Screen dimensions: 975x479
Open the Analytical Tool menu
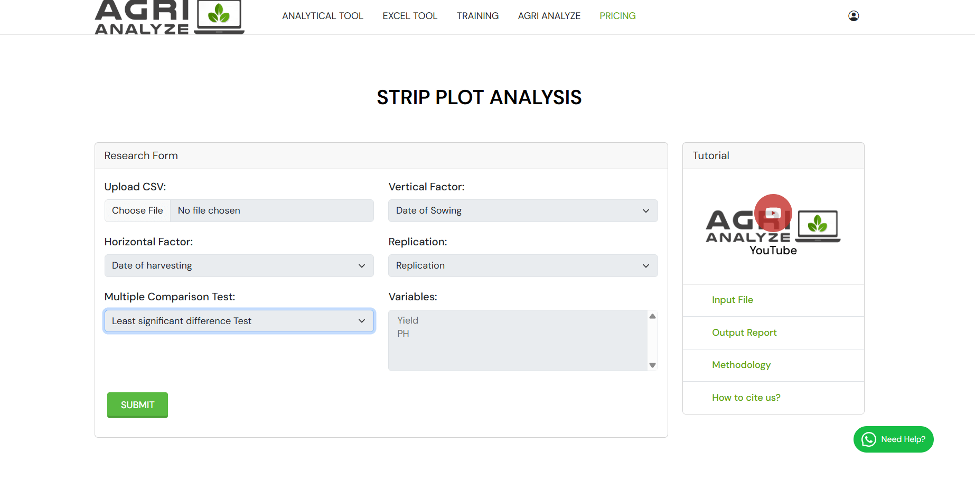tap(322, 16)
